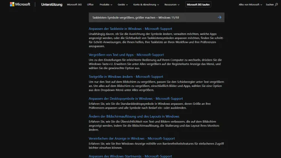Open Anpassen der Taskleiste in Windows result
This screenshot has height=158, width=281.
point(130,29)
